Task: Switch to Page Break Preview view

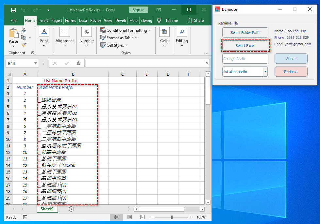Action: [x=143, y=217]
